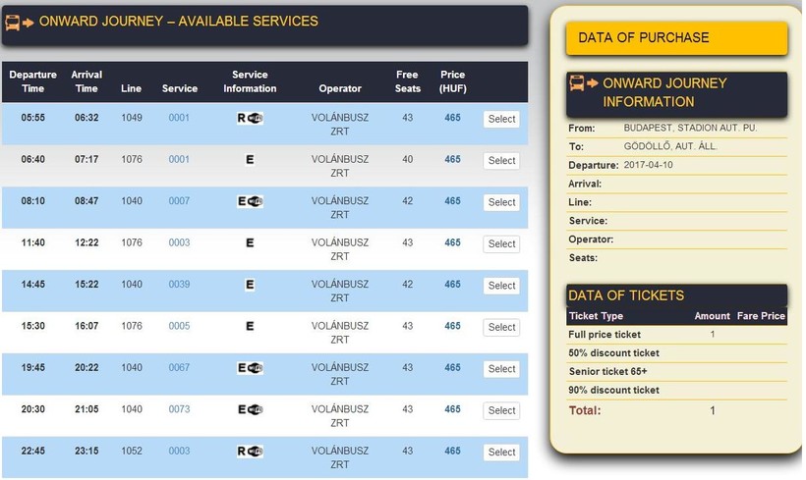Click the E WiFi icon for 19:45 departure

(x=250, y=368)
